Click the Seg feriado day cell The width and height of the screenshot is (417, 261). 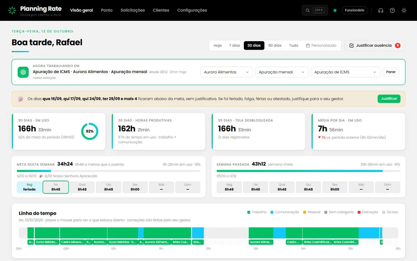point(29,187)
